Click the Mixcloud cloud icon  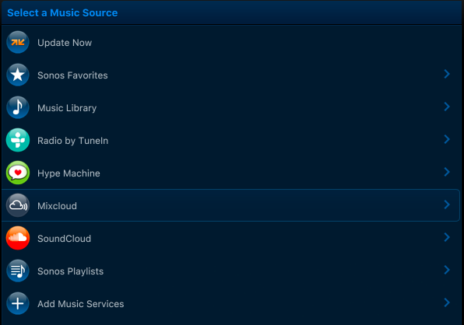point(18,205)
